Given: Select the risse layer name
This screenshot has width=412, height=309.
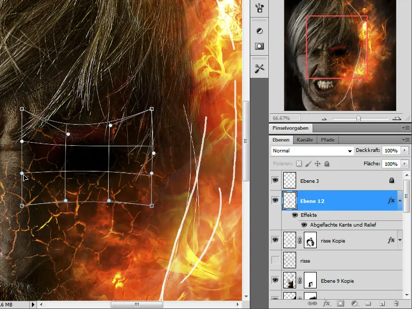Looking at the screenshot, I should 305,261.
